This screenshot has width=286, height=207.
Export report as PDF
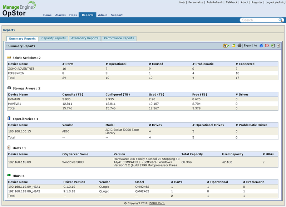267,46
